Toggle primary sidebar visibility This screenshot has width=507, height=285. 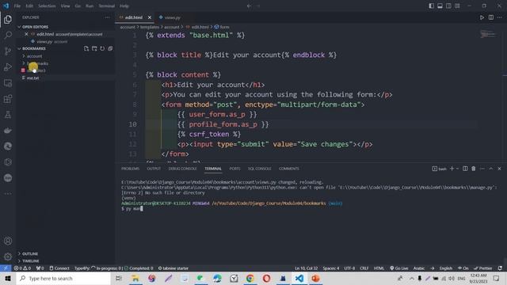click(431, 6)
